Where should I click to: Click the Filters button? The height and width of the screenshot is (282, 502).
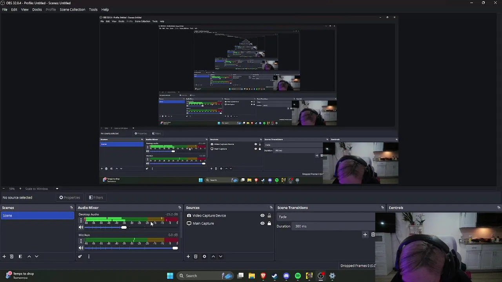pyautogui.click(x=96, y=198)
